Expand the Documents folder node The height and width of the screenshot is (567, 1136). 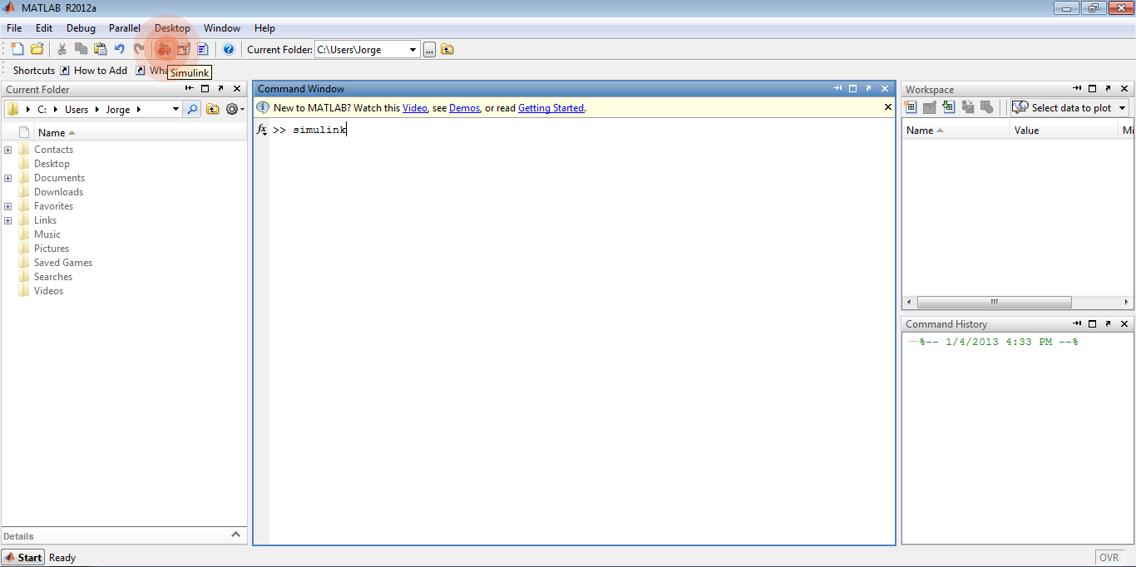(8, 178)
